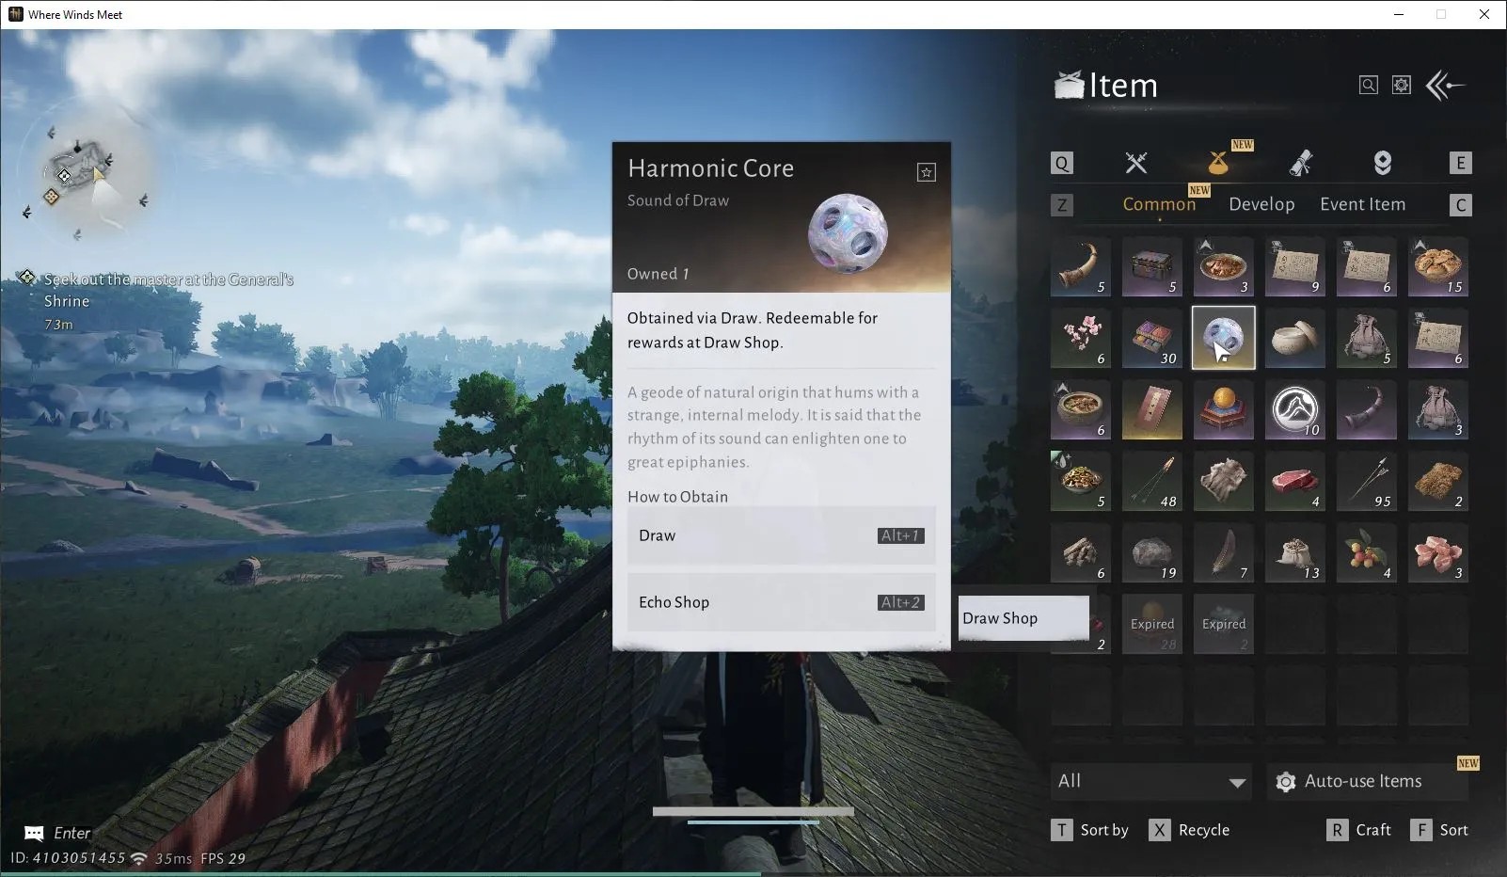Image resolution: width=1507 pixels, height=877 pixels.
Task: Close the Item panel with back arrow
Action: tap(1446, 86)
